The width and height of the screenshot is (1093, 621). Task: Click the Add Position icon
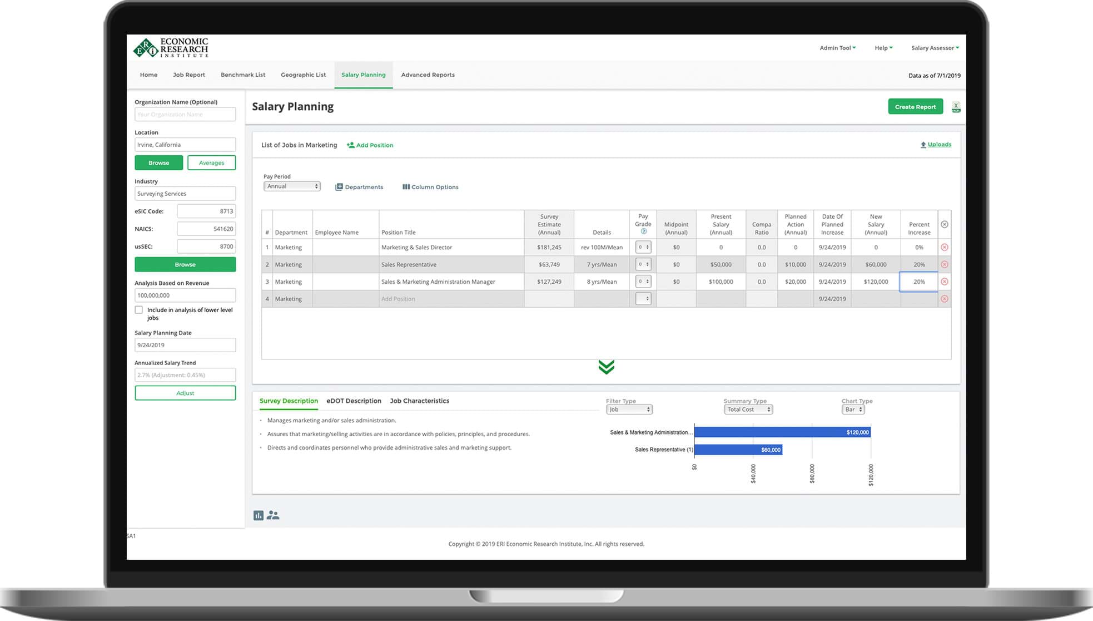(369, 145)
